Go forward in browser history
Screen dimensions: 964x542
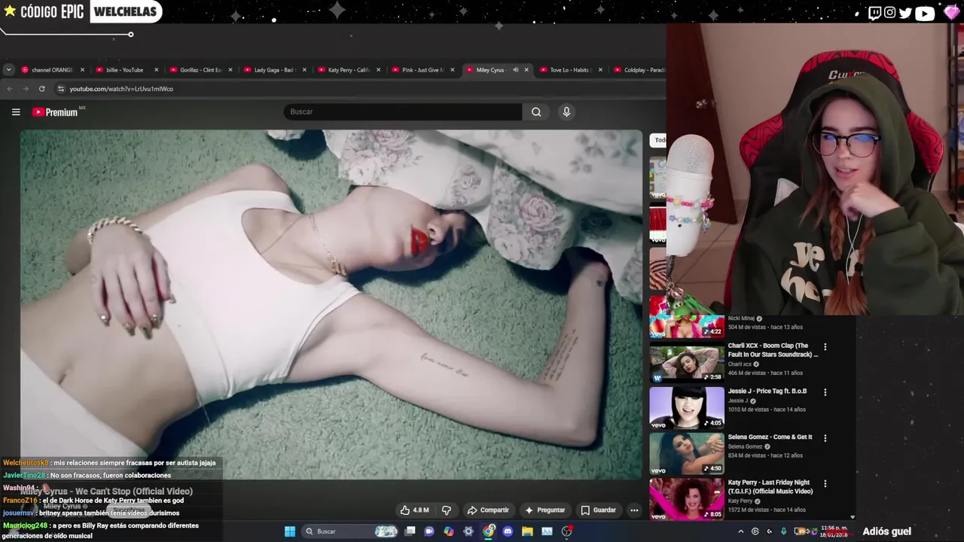click(26, 89)
